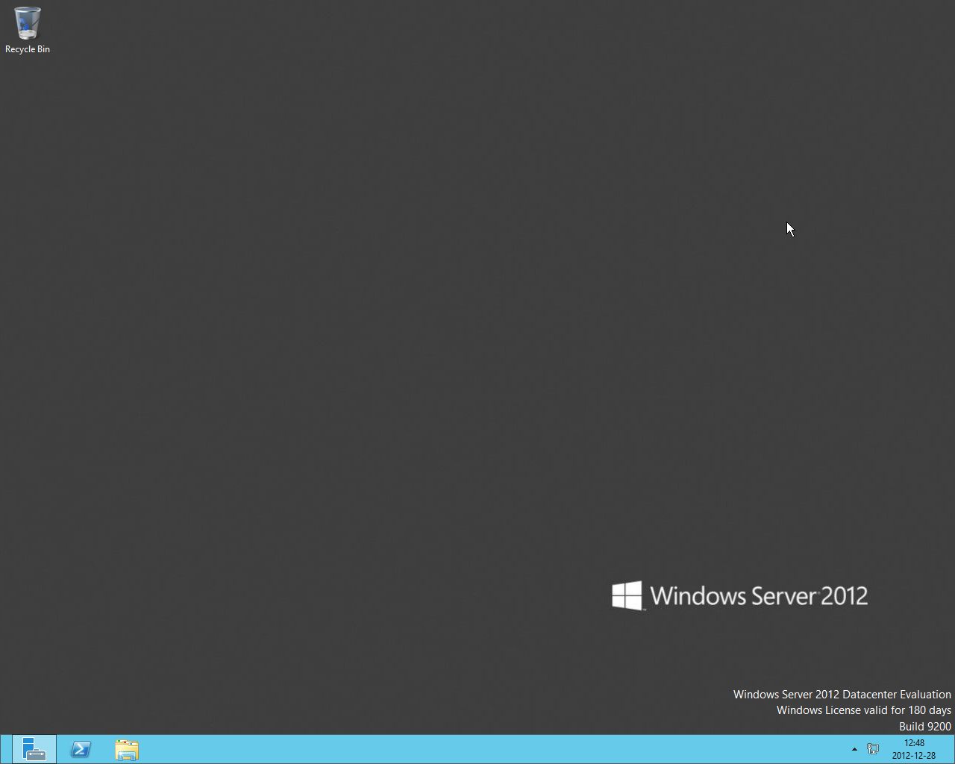Select the Recycle Bin label text
Screen dimensions: 955x764
pyautogui.click(x=28, y=49)
